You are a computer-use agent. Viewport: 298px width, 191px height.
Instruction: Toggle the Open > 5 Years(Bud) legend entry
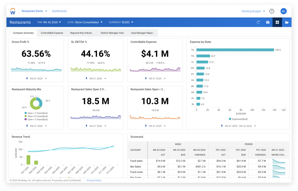coord(36,120)
